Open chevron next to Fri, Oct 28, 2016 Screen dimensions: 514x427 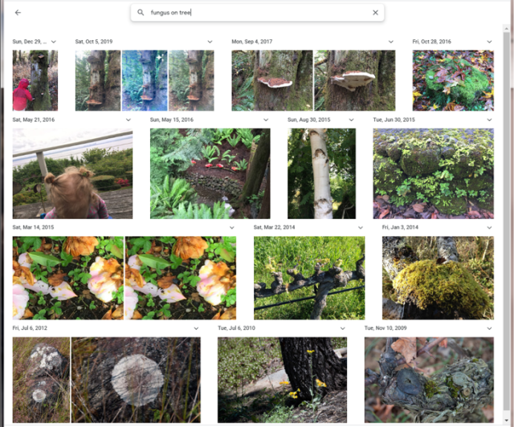click(x=489, y=41)
